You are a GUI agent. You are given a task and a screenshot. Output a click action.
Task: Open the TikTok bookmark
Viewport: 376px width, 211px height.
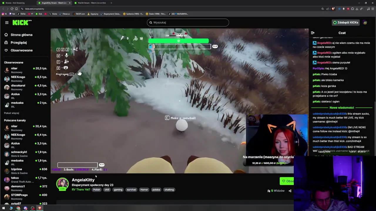pos(21,14)
